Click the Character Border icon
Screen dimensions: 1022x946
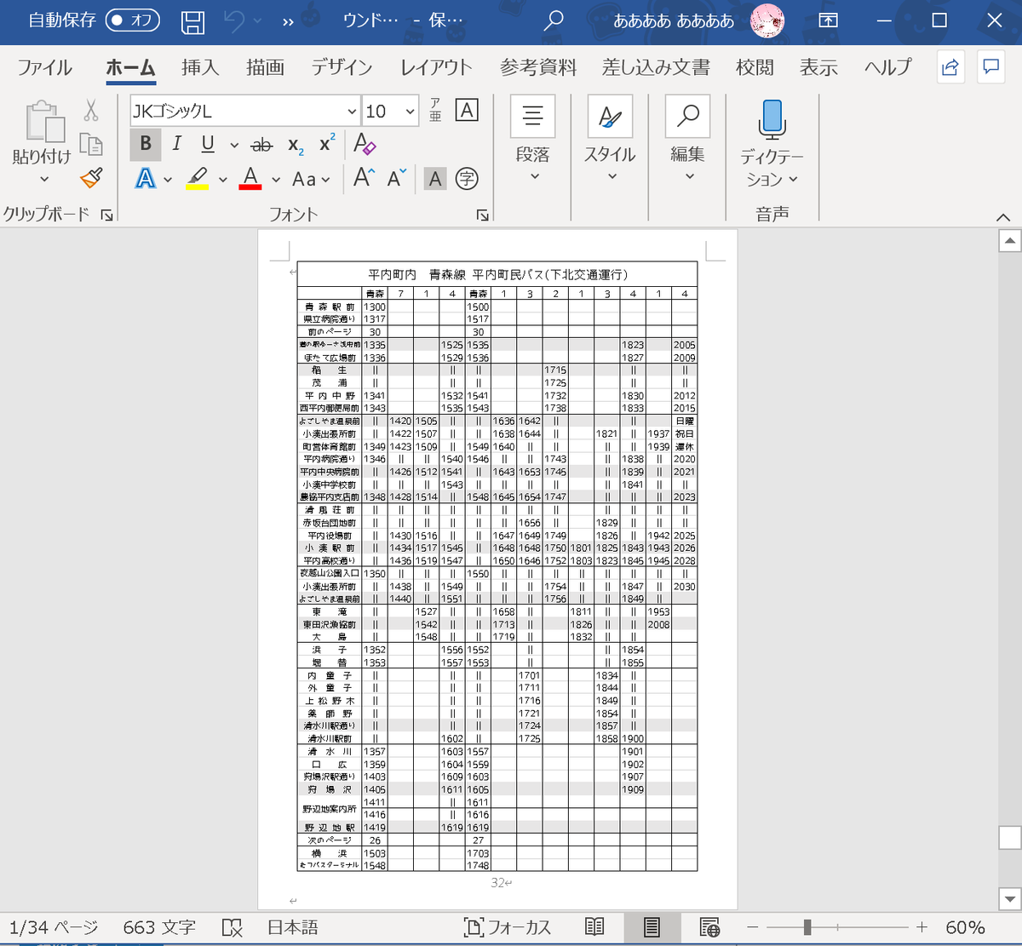[x=467, y=111]
